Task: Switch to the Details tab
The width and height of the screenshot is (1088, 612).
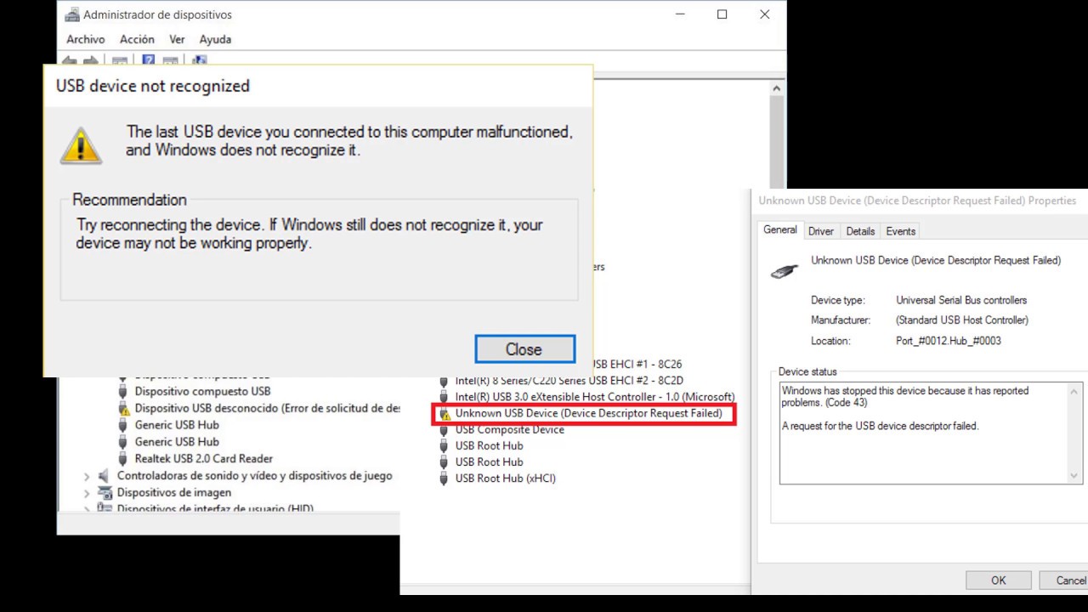Action: click(x=860, y=231)
